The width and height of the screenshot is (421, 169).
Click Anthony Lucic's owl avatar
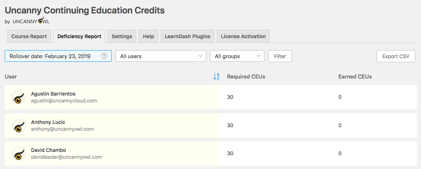19,126
